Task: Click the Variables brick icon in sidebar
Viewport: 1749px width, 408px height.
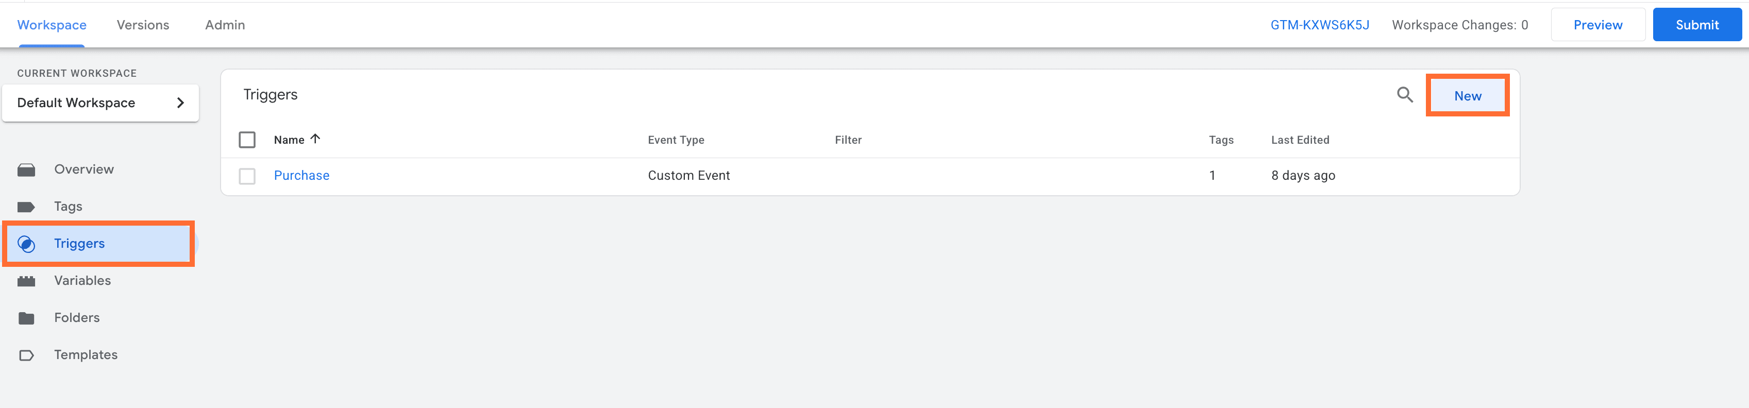Action: pos(26,281)
